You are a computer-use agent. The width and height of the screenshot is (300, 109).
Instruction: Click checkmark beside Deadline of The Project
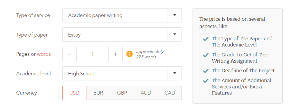coord(206,71)
